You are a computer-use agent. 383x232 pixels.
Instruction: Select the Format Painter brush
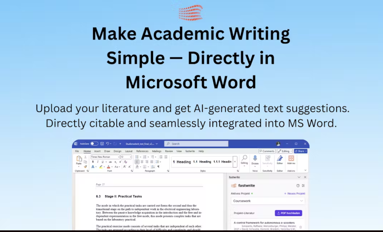coord(85,167)
